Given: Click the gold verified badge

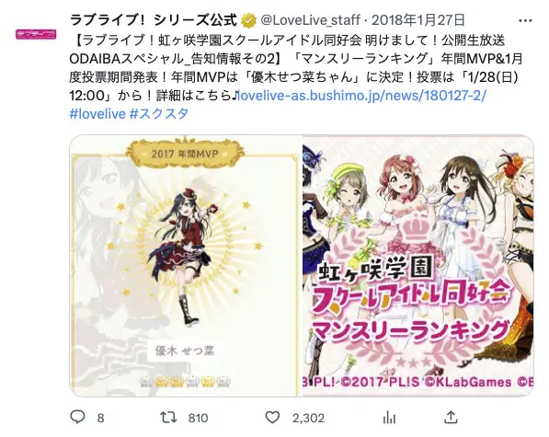Looking at the screenshot, I should (x=248, y=20).
